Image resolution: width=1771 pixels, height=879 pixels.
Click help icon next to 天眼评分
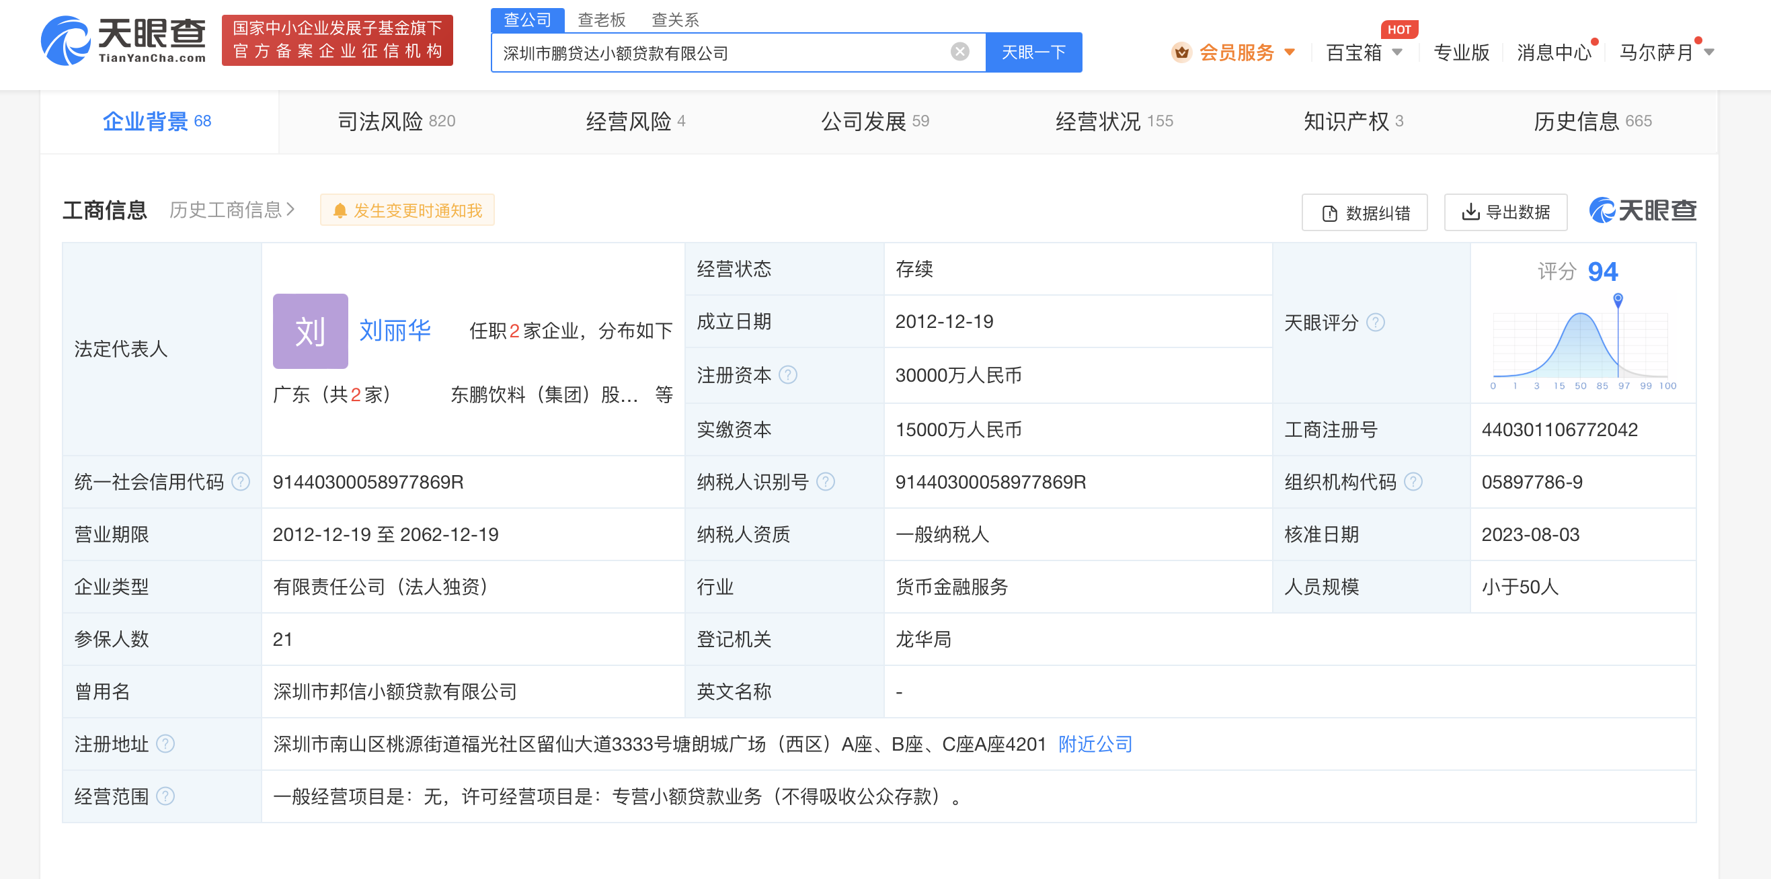tap(1375, 323)
